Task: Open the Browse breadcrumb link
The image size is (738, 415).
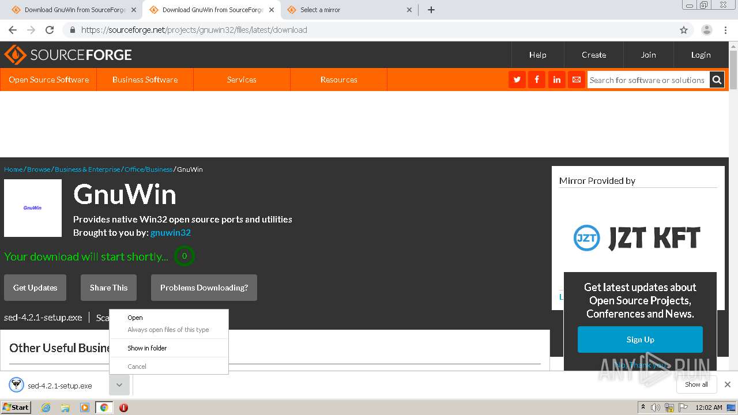Action: pyautogui.click(x=39, y=169)
